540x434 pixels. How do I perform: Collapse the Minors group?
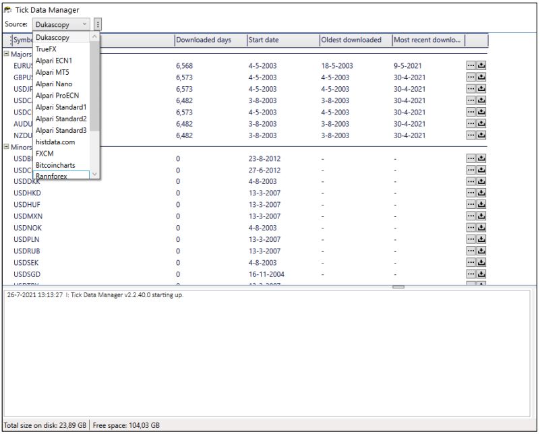coord(6,147)
